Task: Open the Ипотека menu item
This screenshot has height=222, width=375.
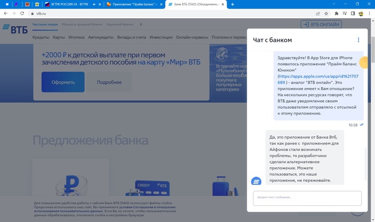Action: (x=77, y=37)
